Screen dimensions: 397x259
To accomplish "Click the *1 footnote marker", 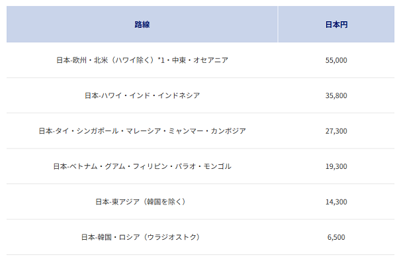I will 161,60.
